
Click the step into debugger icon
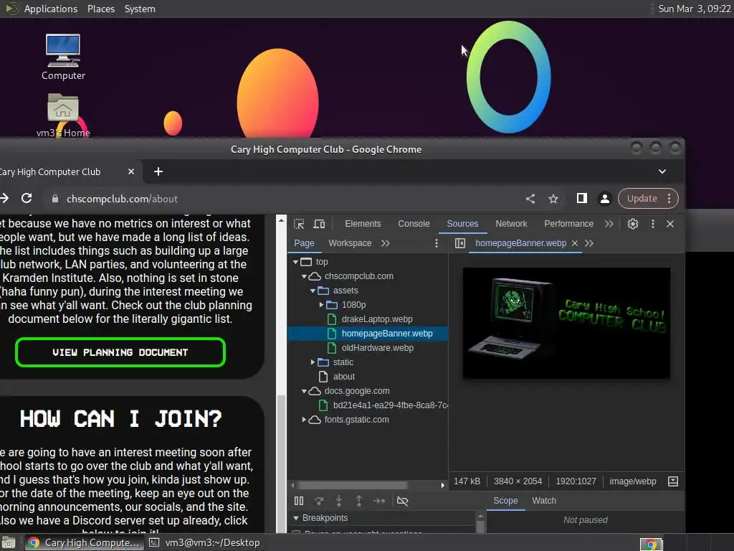click(339, 501)
